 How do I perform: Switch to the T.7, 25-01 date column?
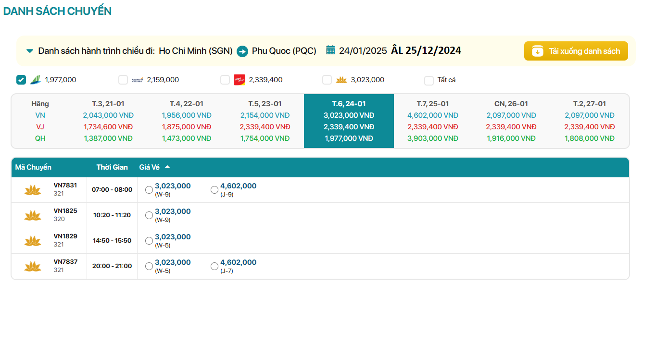coord(432,104)
